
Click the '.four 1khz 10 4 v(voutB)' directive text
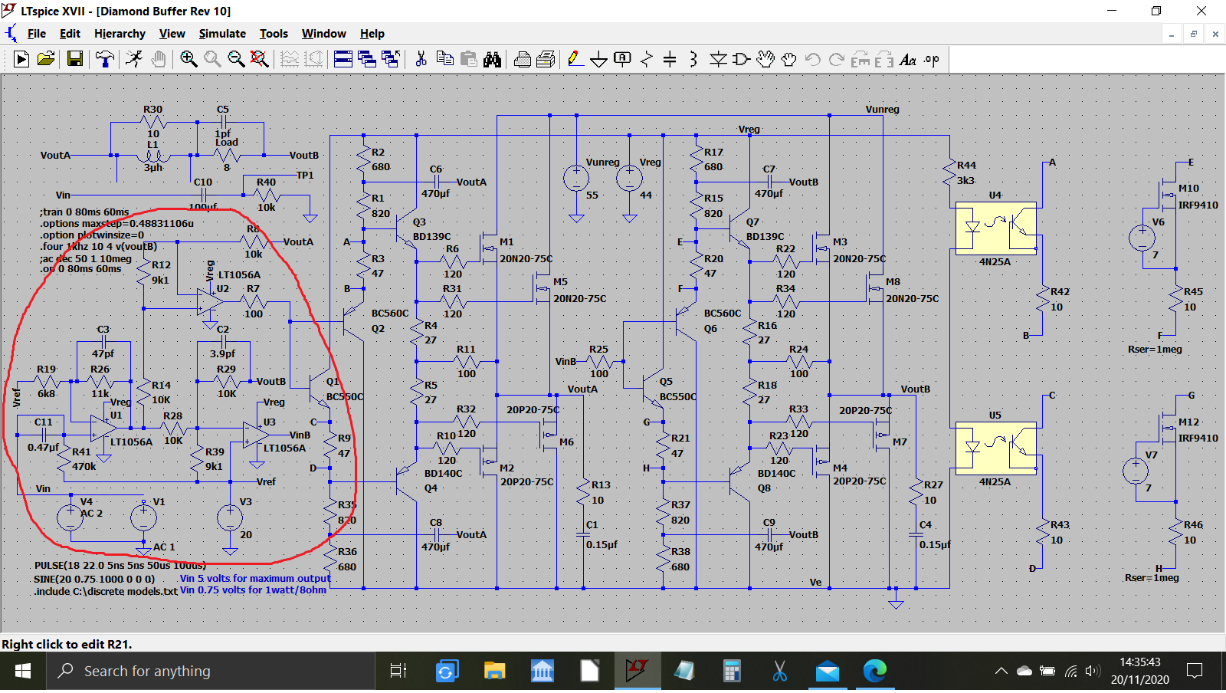[98, 247]
